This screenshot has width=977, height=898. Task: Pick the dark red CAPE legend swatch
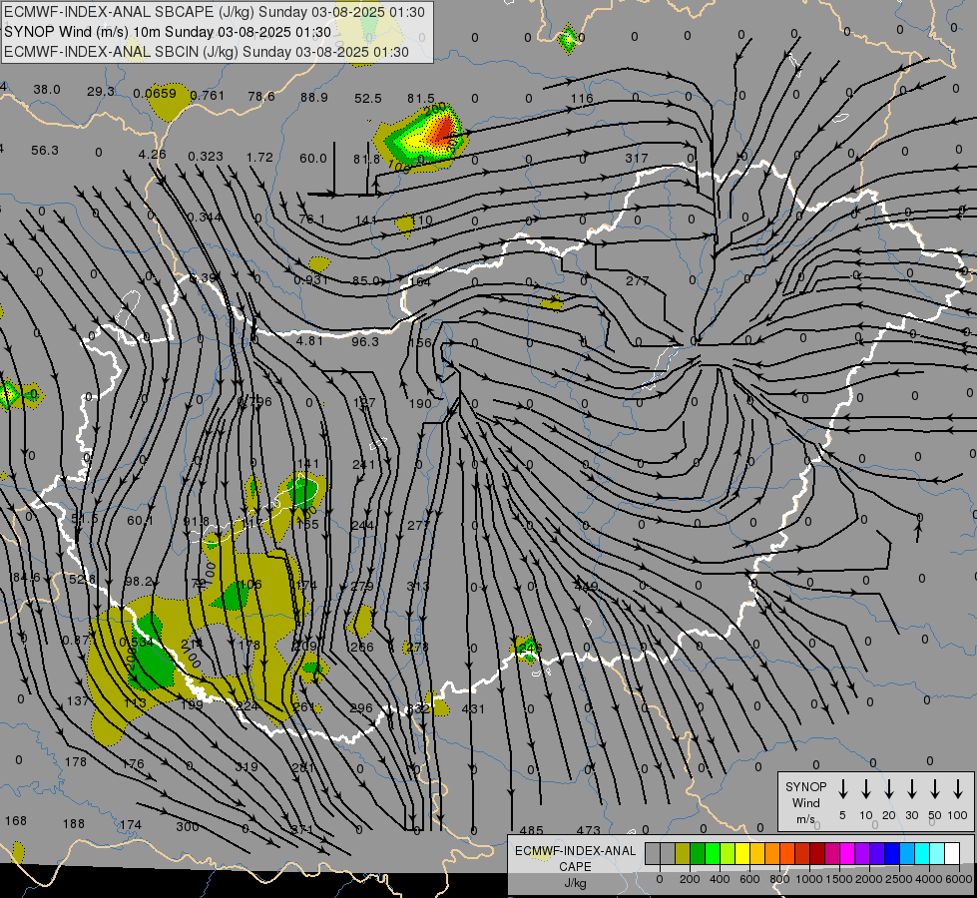(x=817, y=854)
